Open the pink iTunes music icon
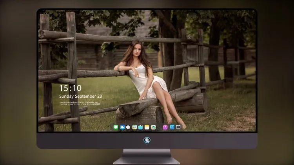The height and width of the screenshot is (165, 294). click(165, 127)
